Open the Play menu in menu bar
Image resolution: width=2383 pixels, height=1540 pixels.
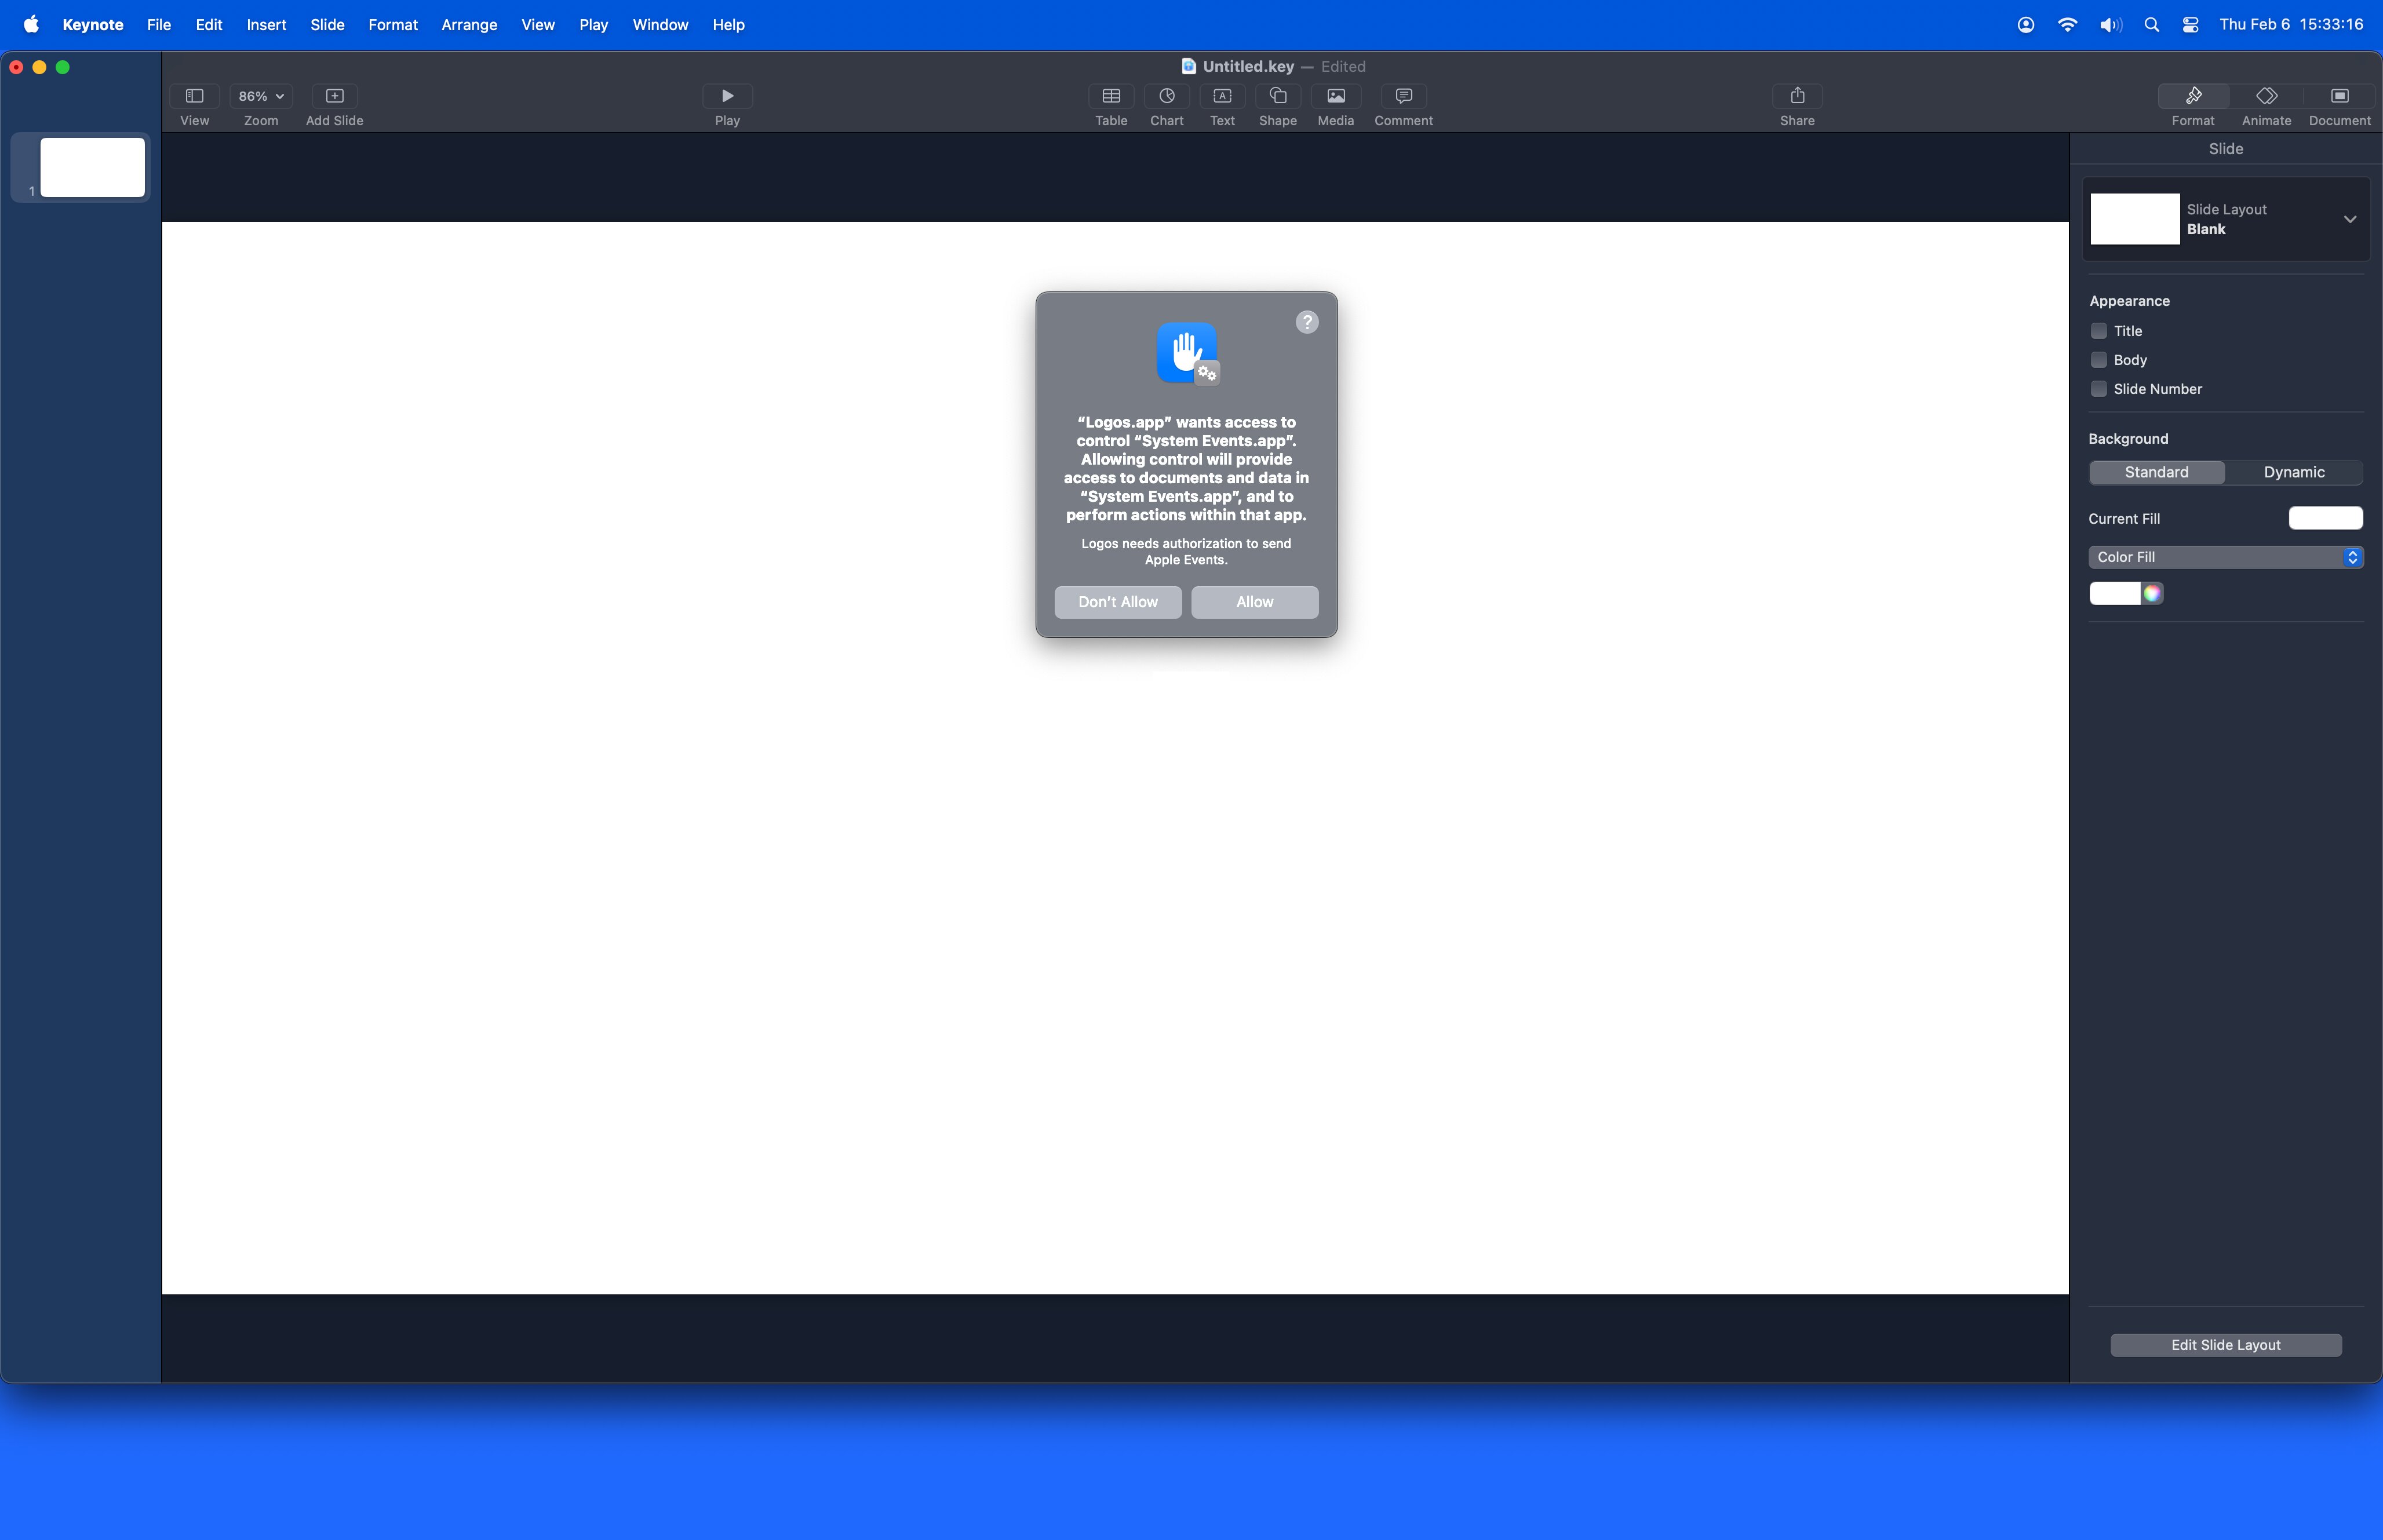[593, 25]
